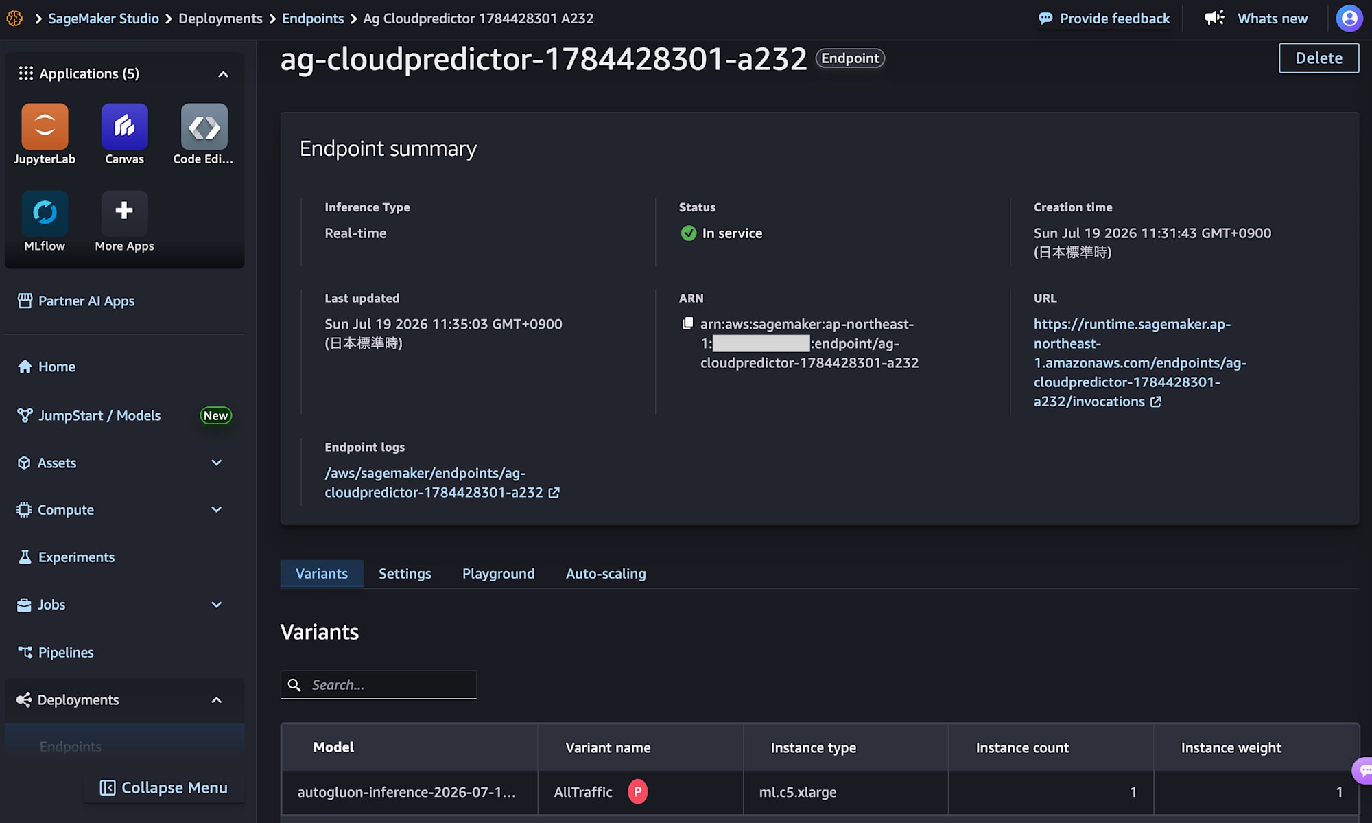1372x823 pixels.
Task: Click the SageMaker logo icon in header
Action: click(x=14, y=19)
